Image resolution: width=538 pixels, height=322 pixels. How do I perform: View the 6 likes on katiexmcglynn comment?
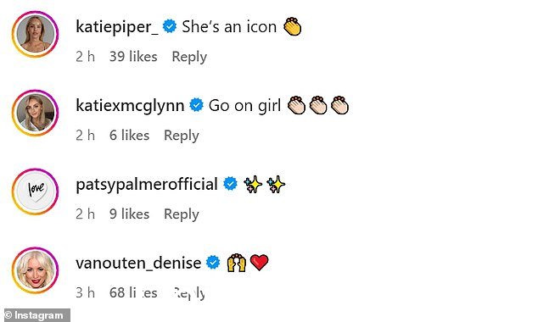click(129, 136)
